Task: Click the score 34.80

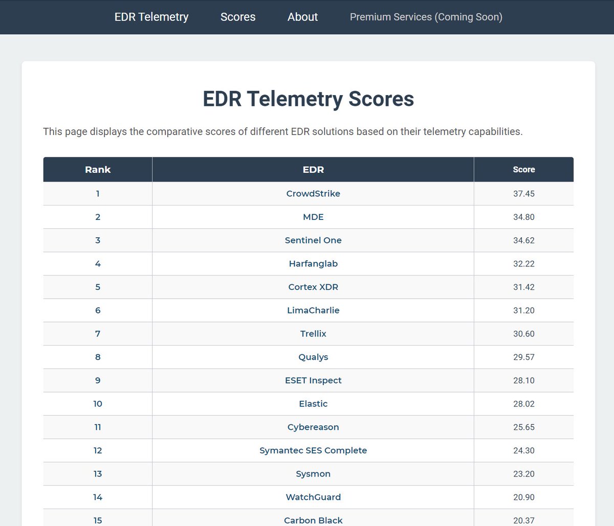Action: pos(524,217)
